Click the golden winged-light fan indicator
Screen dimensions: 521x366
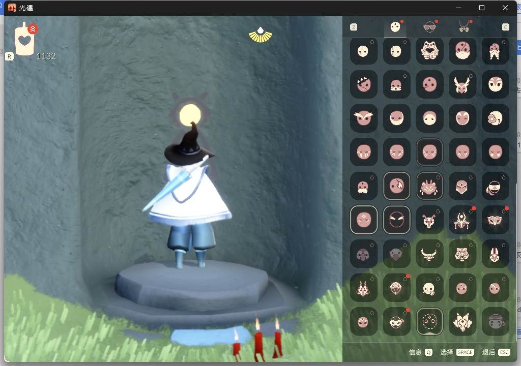[260, 35]
